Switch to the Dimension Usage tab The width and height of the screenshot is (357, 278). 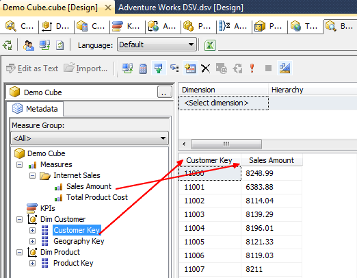[x=56, y=26]
